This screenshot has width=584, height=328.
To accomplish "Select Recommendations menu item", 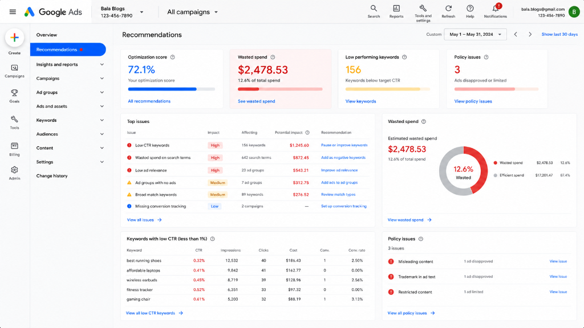I will coord(68,50).
